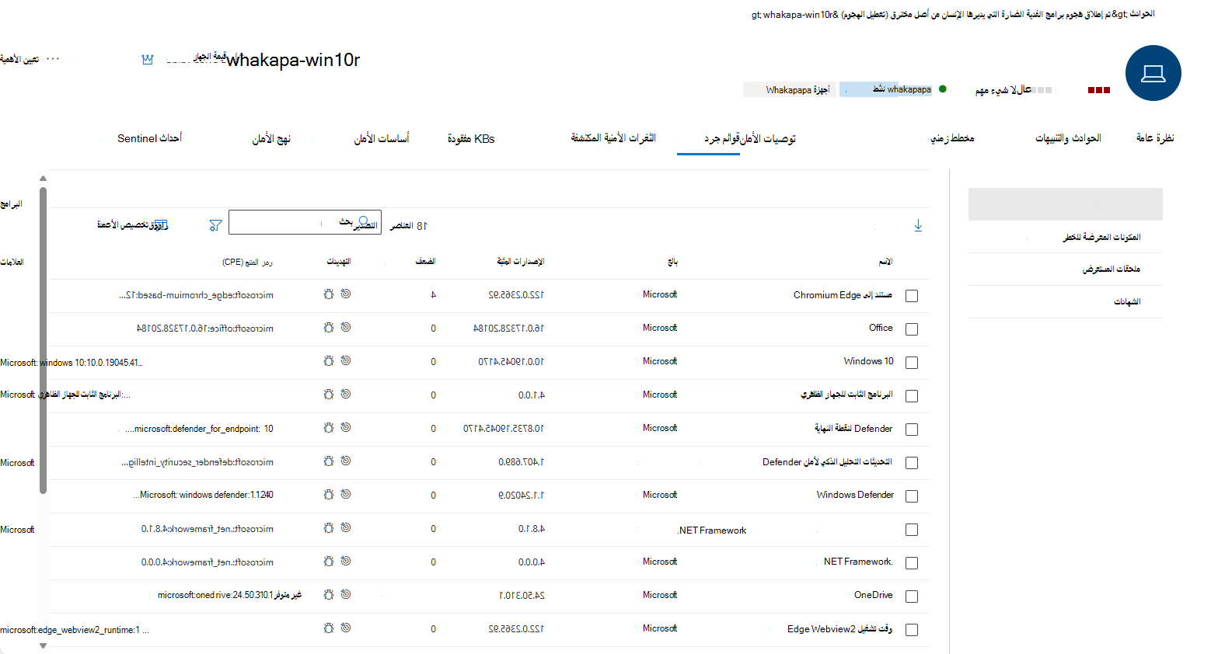The image size is (1211, 654).
Task: Click the target threat icon in the Edge Webview2 row
Action: [346, 628]
